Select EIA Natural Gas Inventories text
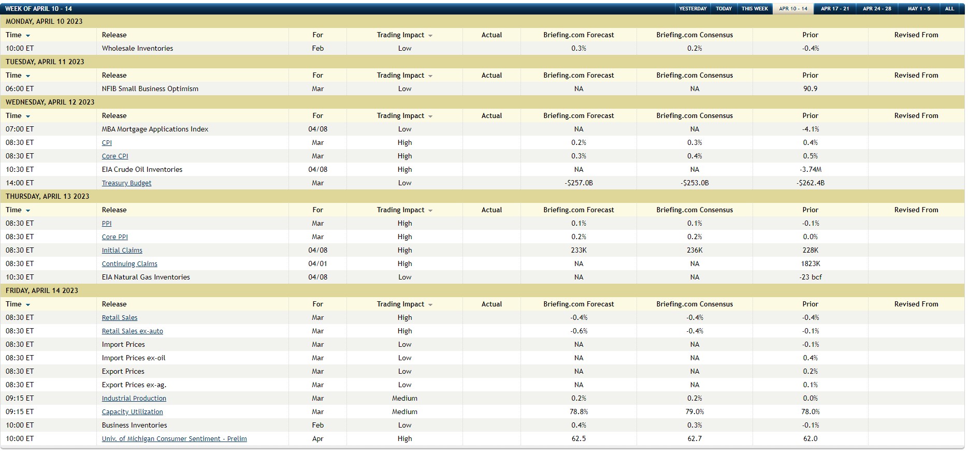 [x=146, y=277]
